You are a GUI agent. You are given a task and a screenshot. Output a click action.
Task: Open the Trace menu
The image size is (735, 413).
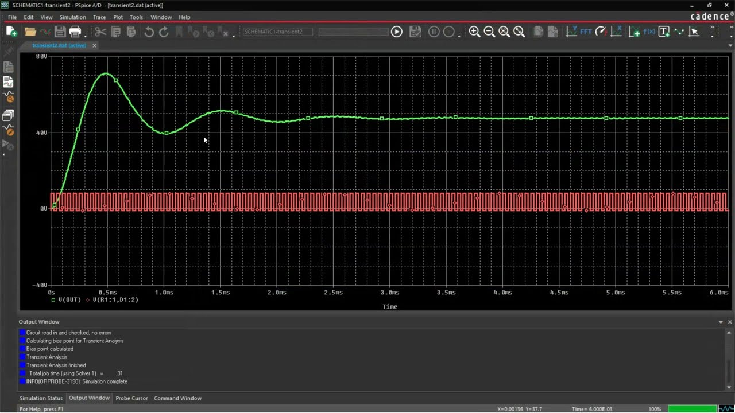pyautogui.click(x=99, y=17)
